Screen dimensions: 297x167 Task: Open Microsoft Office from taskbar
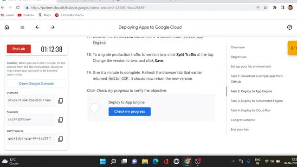point(166,161)
